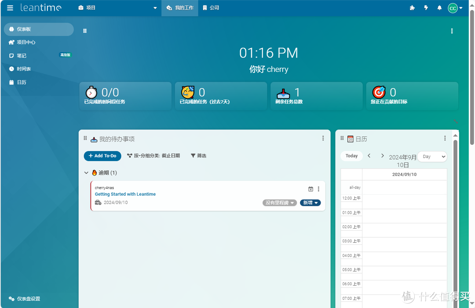Open the Day view dropdown in calendar
This screenshot has height=308, width=475.
[432, 156]
